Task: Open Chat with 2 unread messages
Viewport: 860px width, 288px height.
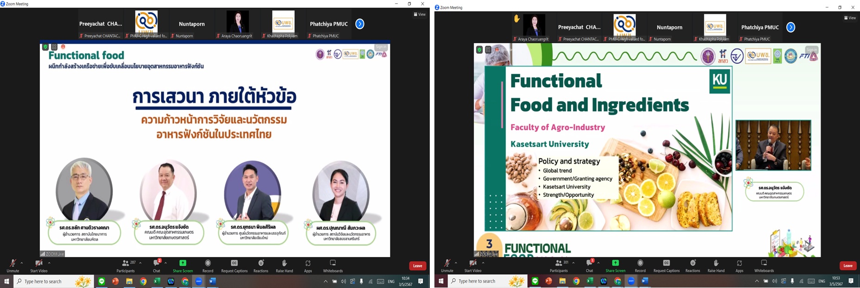Action: coord(157,266)
